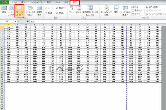This screenshot has width=166, height=110.
Task: Open the データ ribbon tab
Action: click(58, 2)
